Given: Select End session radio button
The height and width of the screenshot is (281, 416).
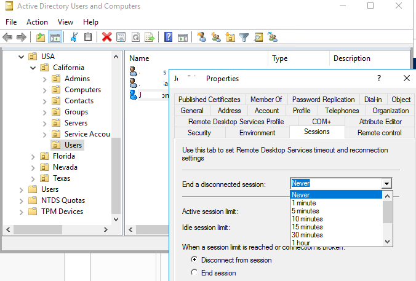Looking at the screenshot, I should tap(195, 273).
